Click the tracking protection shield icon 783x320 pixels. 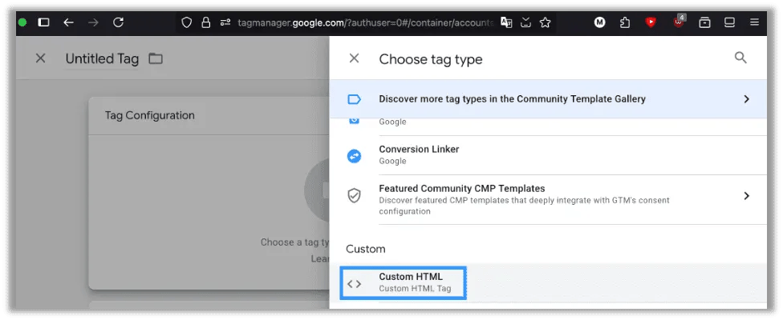click(x=186, y=22)
